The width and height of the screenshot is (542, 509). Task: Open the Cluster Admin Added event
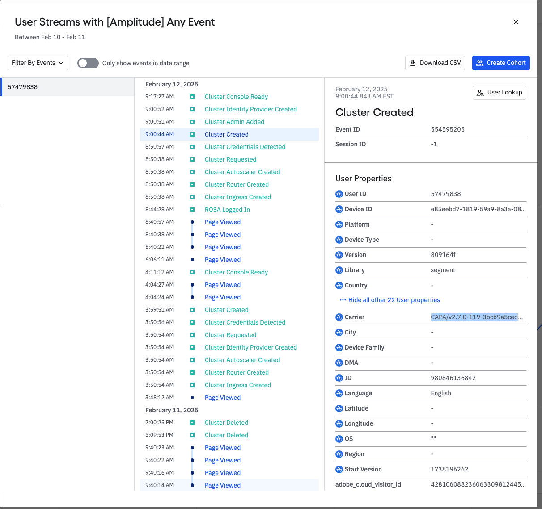coord(229,122)
